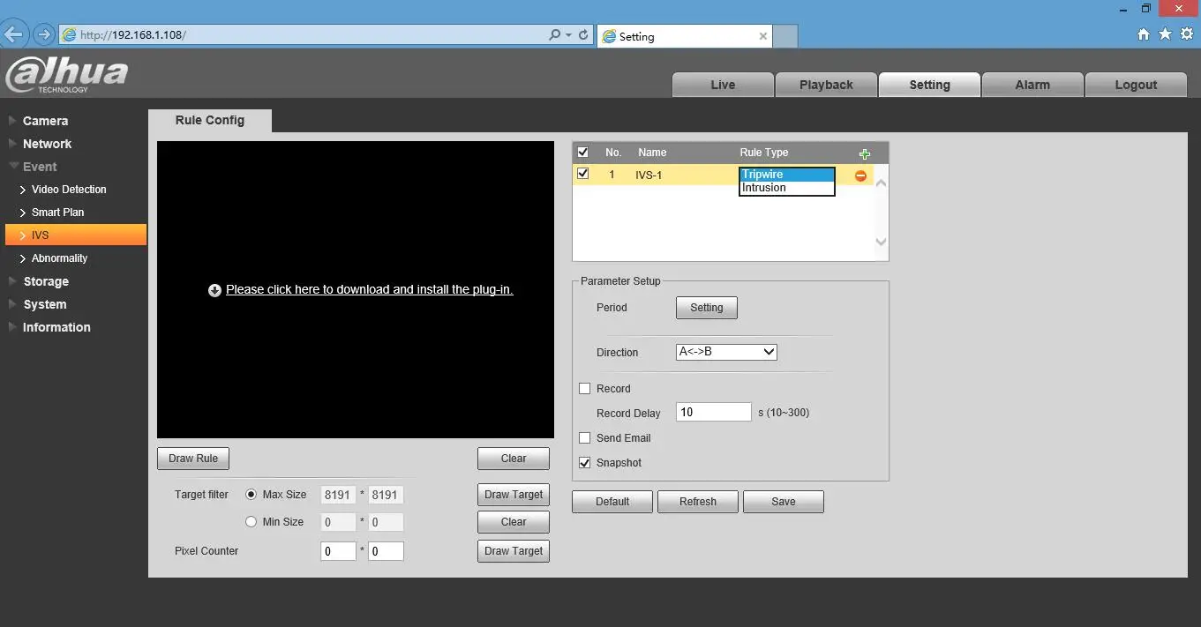1201x627 pixels.
Task: Select the Min Size radio button
Action: tap(251, 522)
